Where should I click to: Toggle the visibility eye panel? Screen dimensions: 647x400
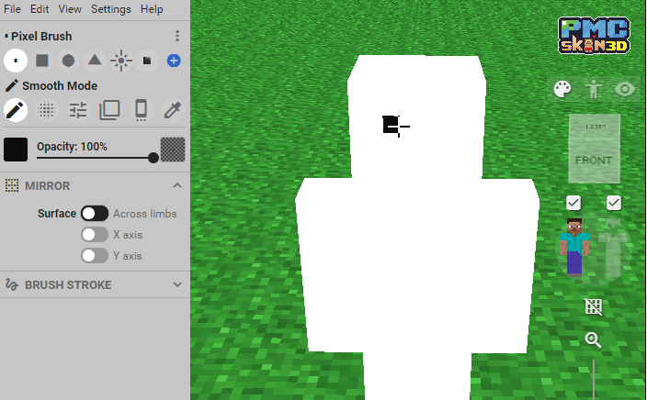pos(625,89)
